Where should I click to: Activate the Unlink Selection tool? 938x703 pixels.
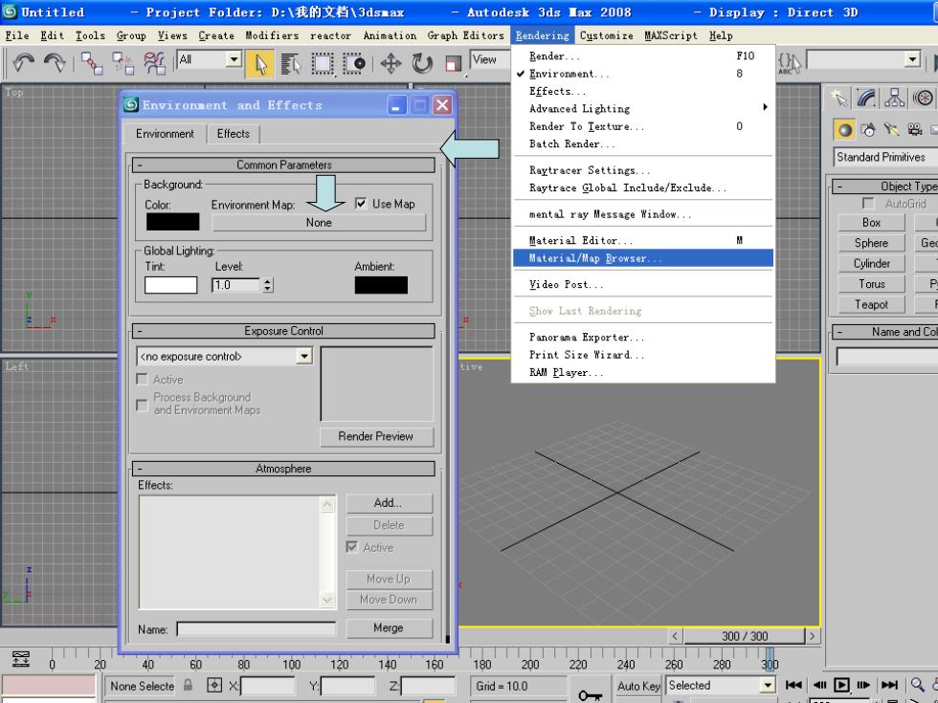tap(123, 63)
